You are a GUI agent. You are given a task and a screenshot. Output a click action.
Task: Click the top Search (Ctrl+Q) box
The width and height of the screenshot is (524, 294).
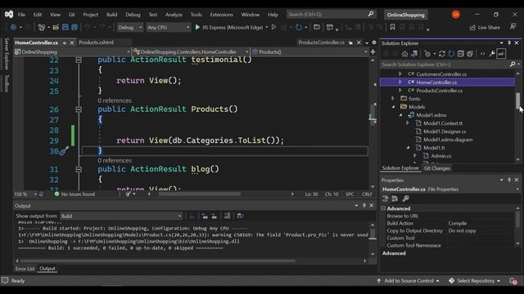coord(331,15)
